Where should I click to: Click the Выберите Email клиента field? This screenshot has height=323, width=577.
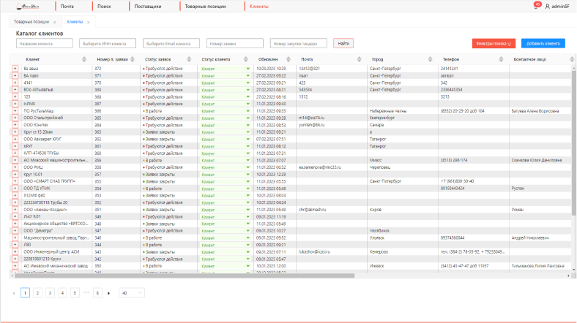(171, 43)
